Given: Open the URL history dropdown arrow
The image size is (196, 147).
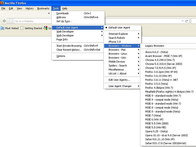Looking at the screenshot, I should click(x=183, y=21).
